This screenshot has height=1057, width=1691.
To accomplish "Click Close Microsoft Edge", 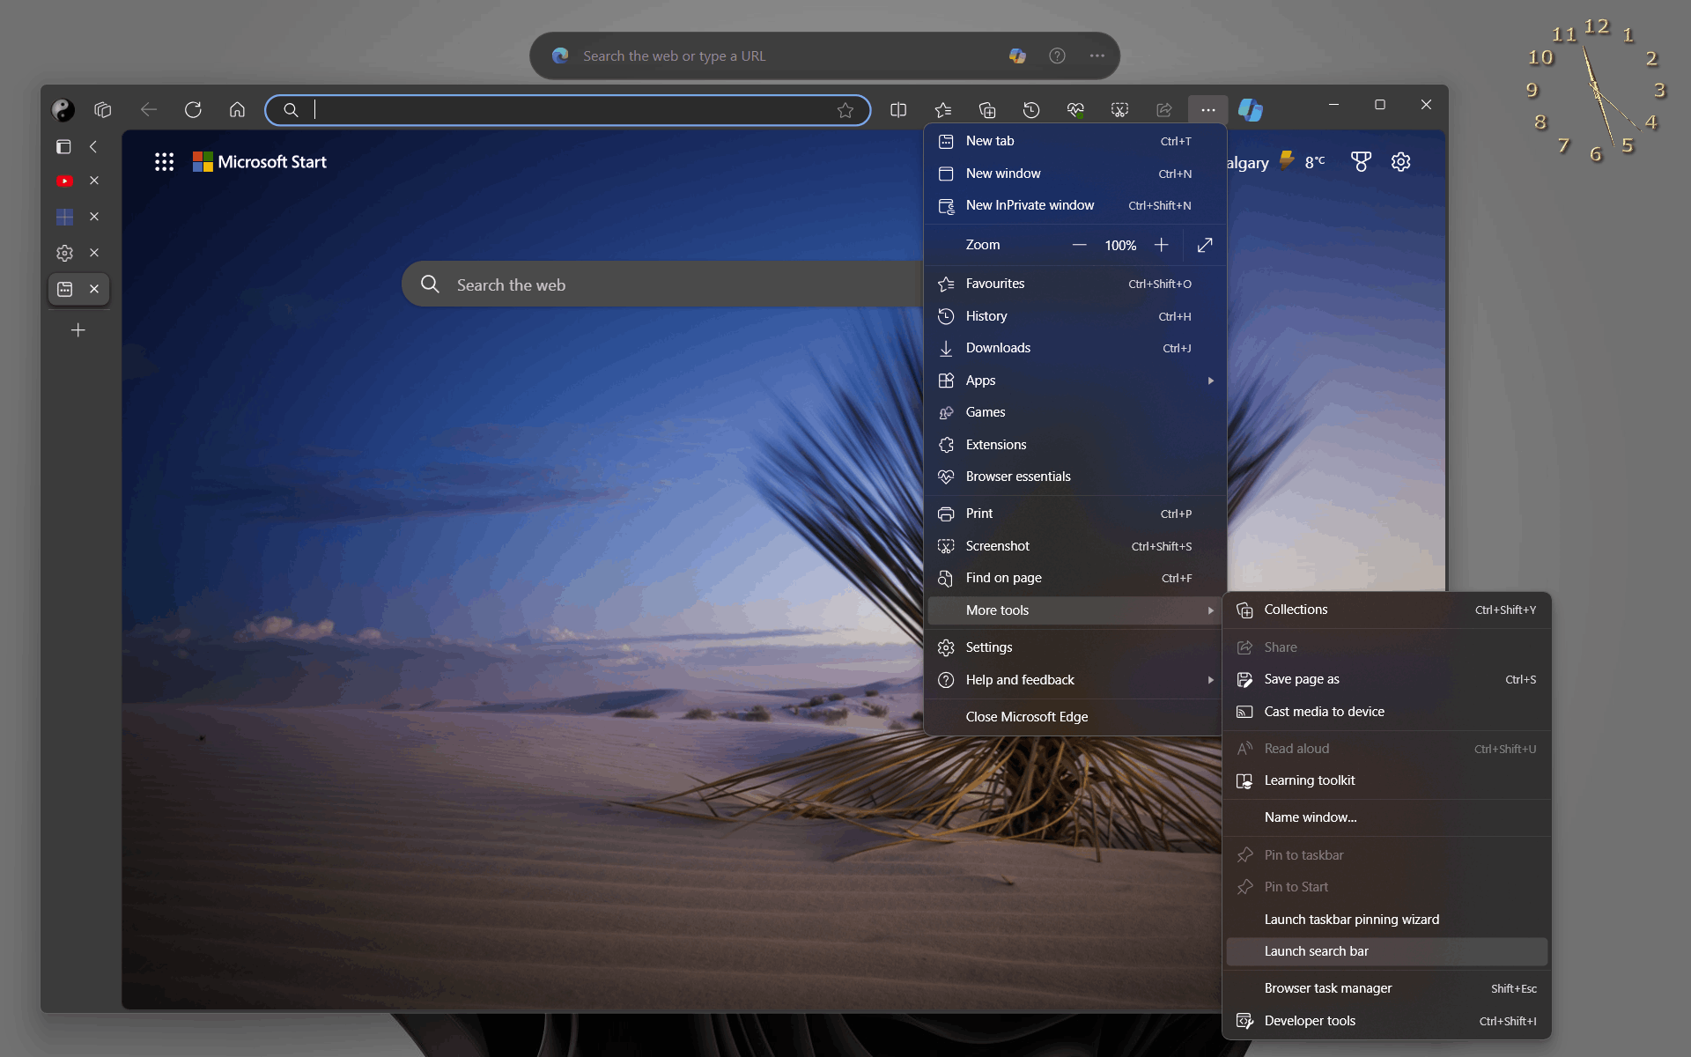I will (x=1026, y=717).
